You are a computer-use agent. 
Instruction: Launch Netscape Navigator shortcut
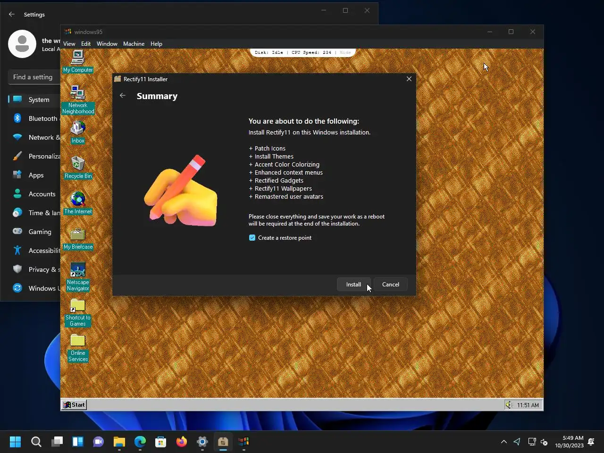pyautogui.click(x=78, y=277)
